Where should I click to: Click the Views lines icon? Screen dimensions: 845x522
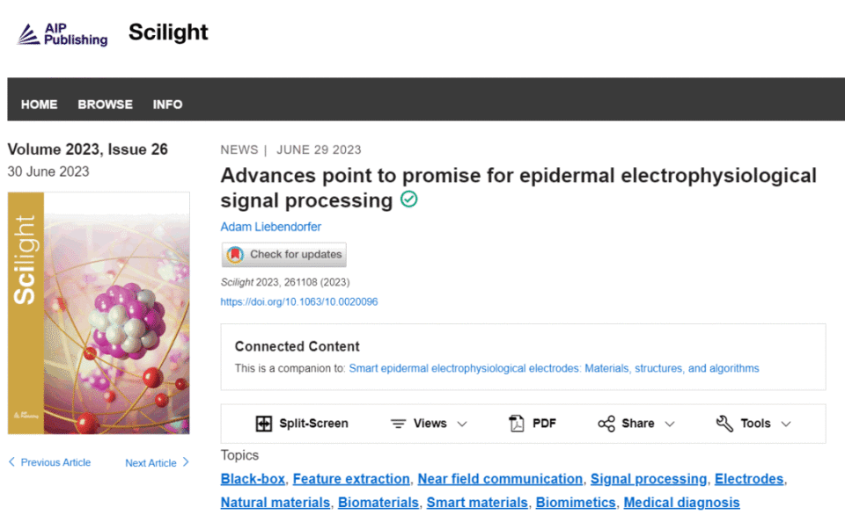click(x=399, y=424)
